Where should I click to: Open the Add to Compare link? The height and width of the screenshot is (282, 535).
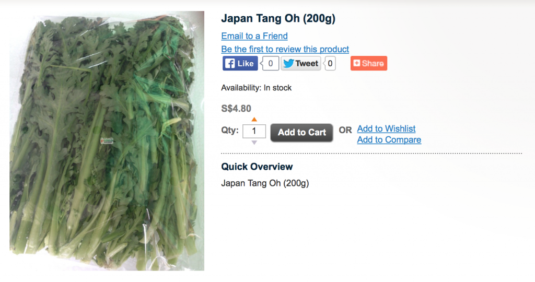389,140
